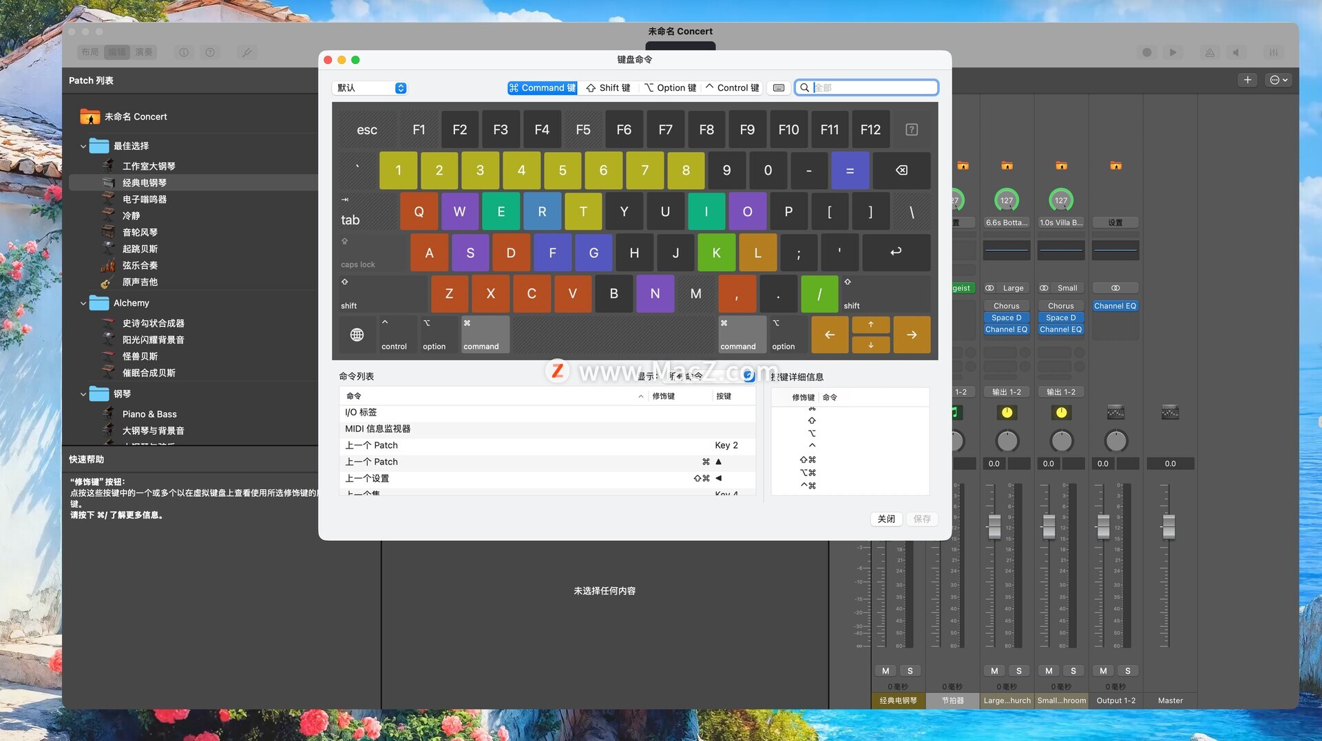Switch to the 布局 mode tab
Screen dimensions: 1322x741
point(90,52)
